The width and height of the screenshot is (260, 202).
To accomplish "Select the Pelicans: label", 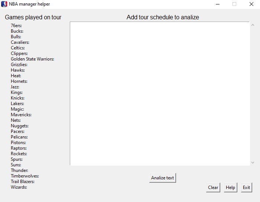I will click(19, 137).
